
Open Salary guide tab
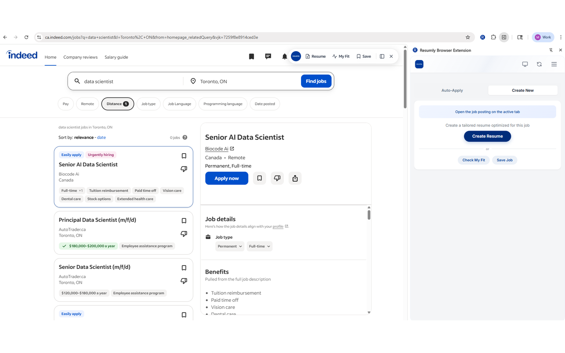(x=116, y=57)
